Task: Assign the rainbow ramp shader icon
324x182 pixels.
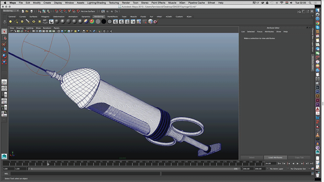Action: coord(92,21)
